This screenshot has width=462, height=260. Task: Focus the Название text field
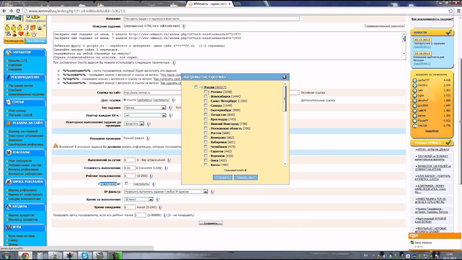coord(211,19)
